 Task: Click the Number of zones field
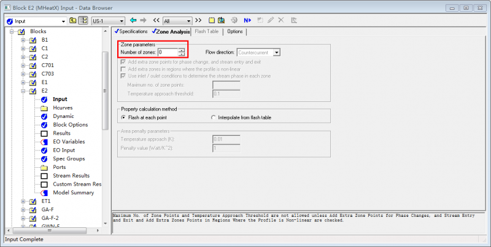coord(168,52)
